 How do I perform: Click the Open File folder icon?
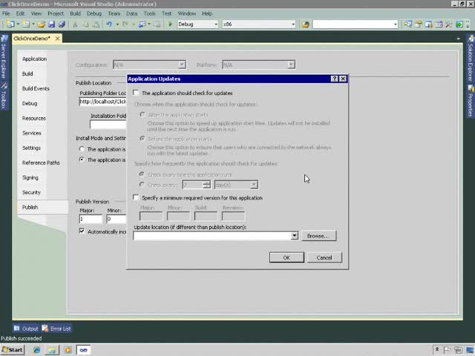point(42,24)
